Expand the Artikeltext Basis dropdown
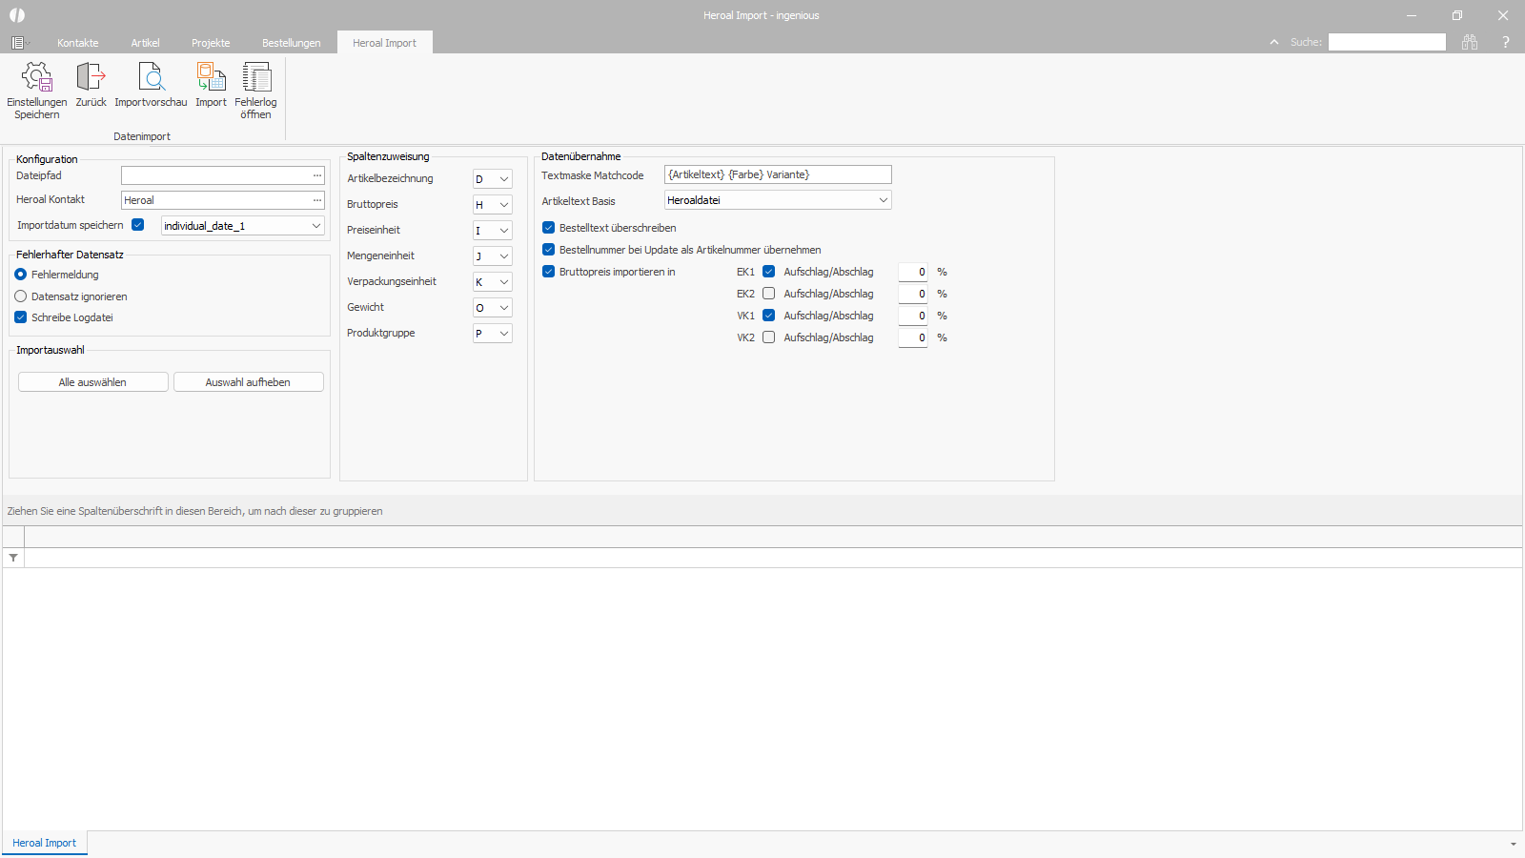This screenshot has width=1525, height=858. click(x=883, y=200)
